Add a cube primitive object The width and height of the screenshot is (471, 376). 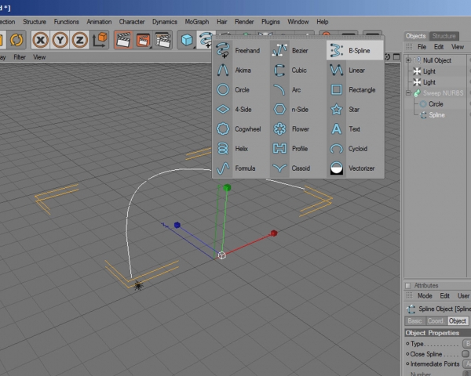187,40
